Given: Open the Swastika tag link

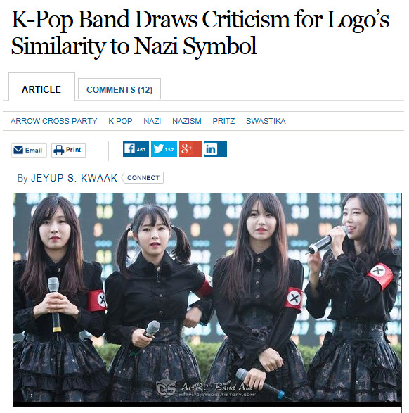Looking at the screenshot, I should (x=266, y=121).
